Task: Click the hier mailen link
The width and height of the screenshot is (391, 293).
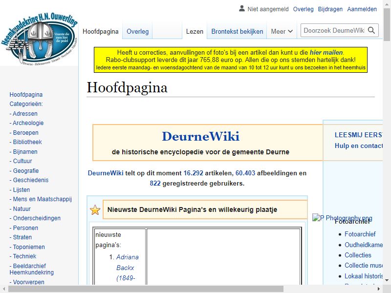Action: click(326, 53)
